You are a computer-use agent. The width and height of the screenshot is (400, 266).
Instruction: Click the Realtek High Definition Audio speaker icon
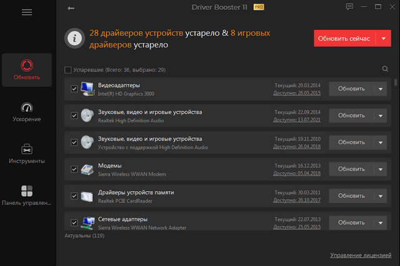click(x=87, y=116)
